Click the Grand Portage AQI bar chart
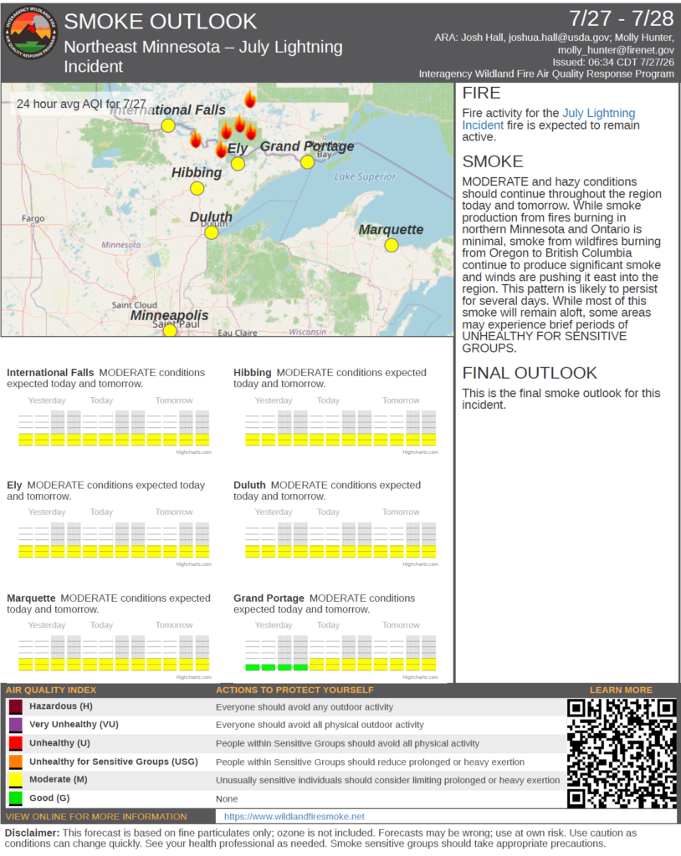 click(340, 653)
